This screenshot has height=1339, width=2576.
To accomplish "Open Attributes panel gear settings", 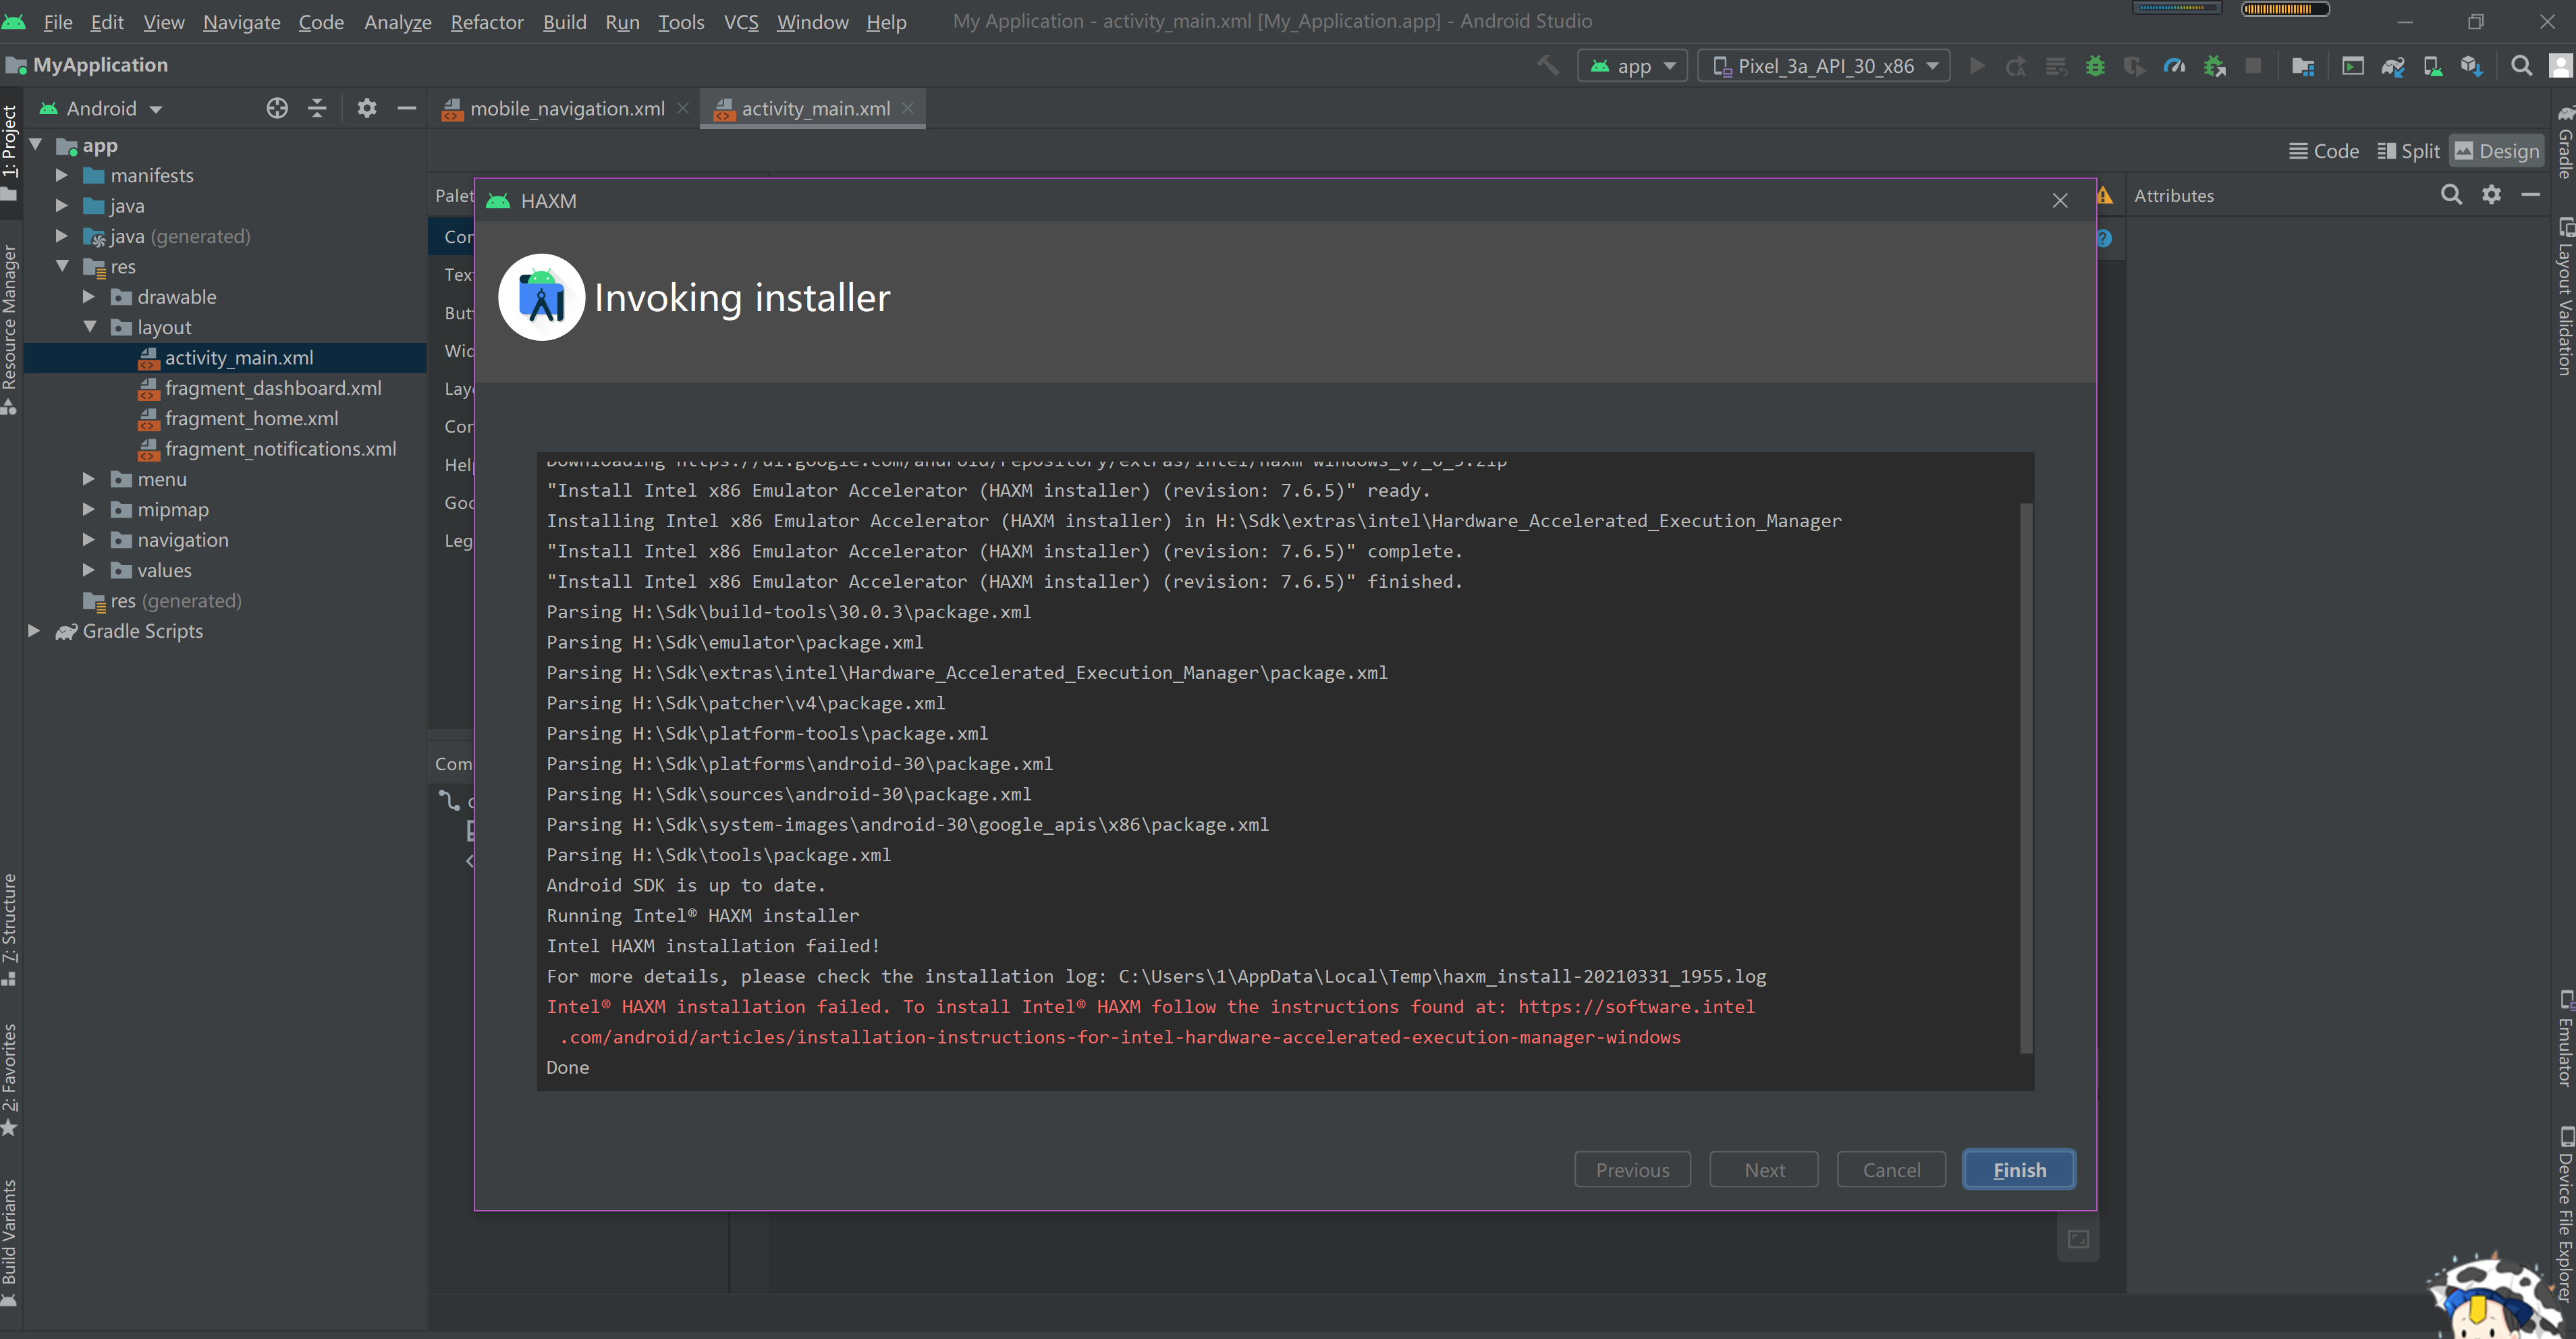I will click(x=2491, y=195).
